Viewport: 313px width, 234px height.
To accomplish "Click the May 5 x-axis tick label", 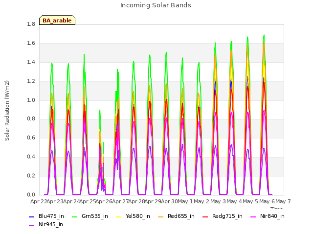I will coord(250,201).
